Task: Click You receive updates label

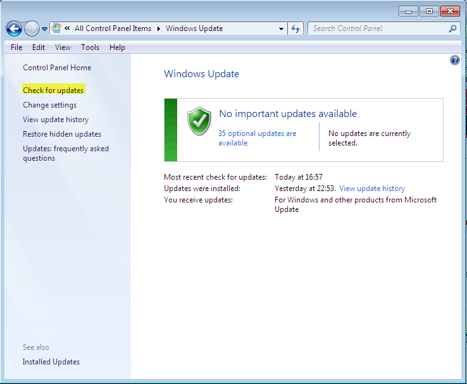Action: pyautogui.click(x=198, y=200)
